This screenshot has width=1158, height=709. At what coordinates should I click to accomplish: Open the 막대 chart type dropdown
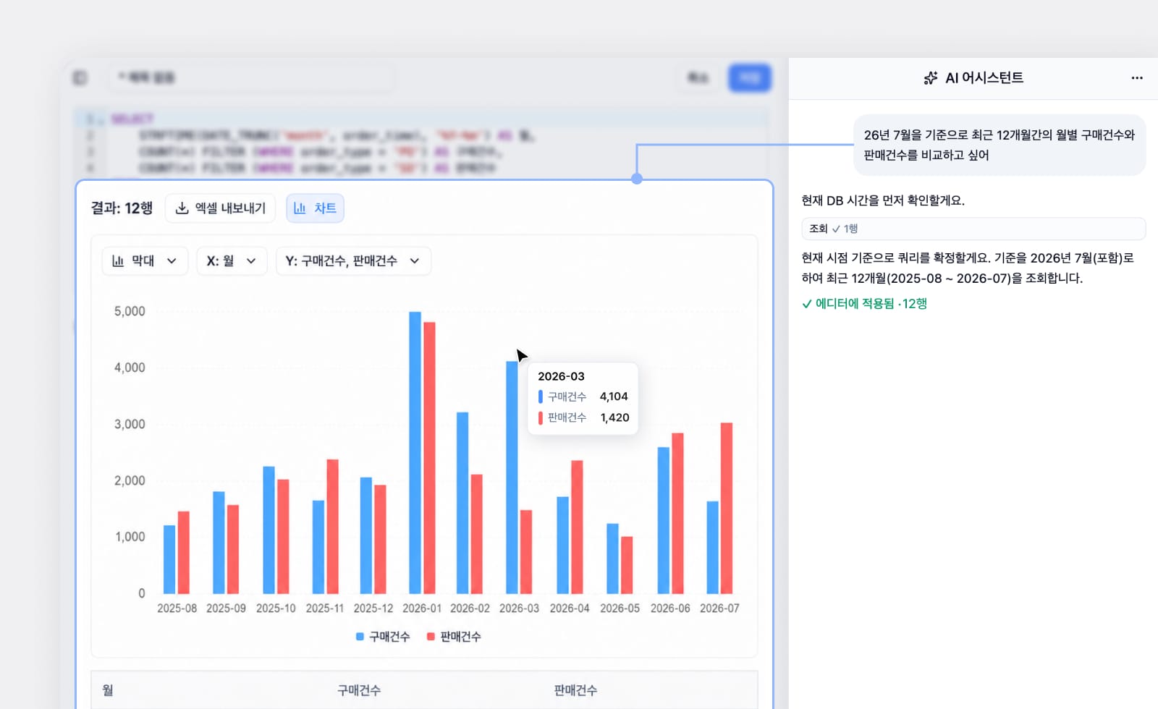tap(145, 261)
